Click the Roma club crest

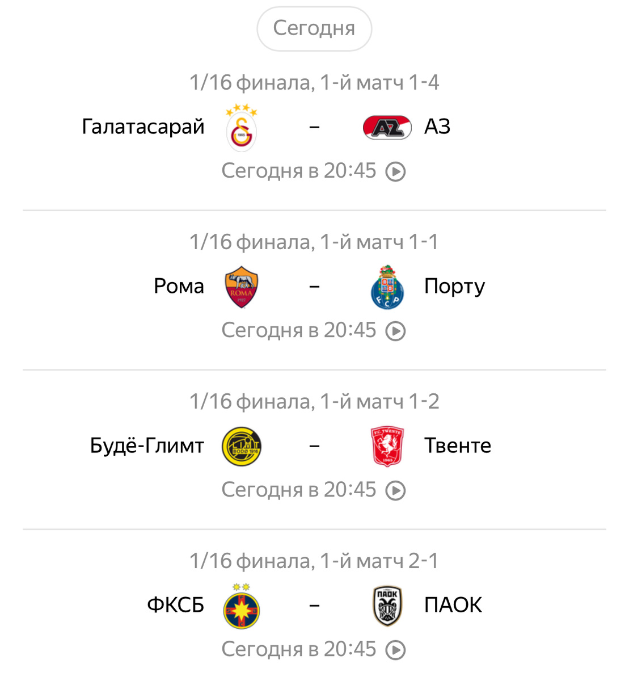tap(242, 287)
